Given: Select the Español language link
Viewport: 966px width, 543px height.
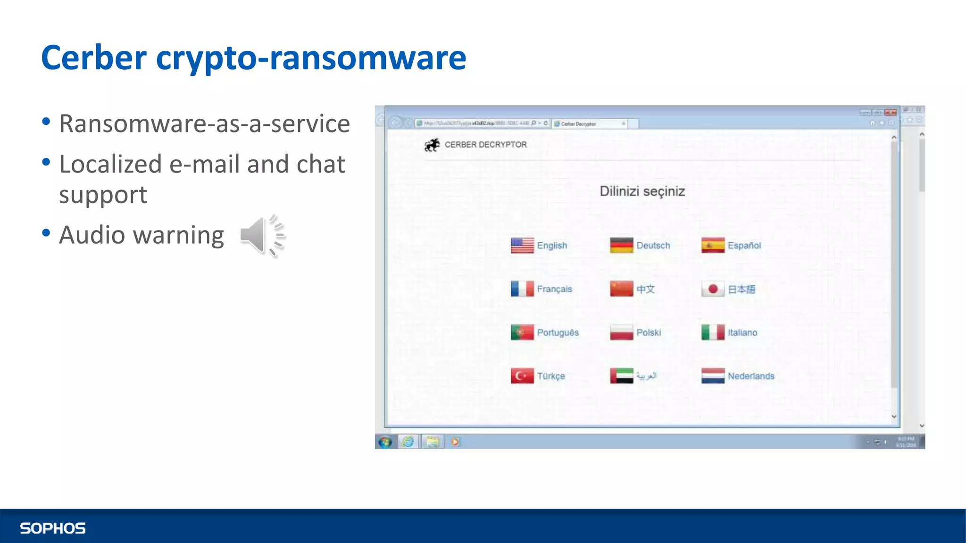Looking at the screenshot, I should pyautogui.click(x=744, y=246).
